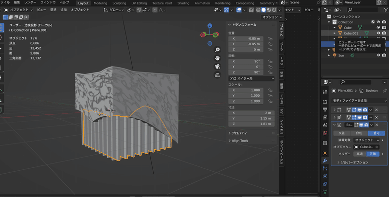The height and width of the screenshot is (197, 389).
Task: Open Render properties tab icon
Action: pyautogui.click(x=325, y=102)
